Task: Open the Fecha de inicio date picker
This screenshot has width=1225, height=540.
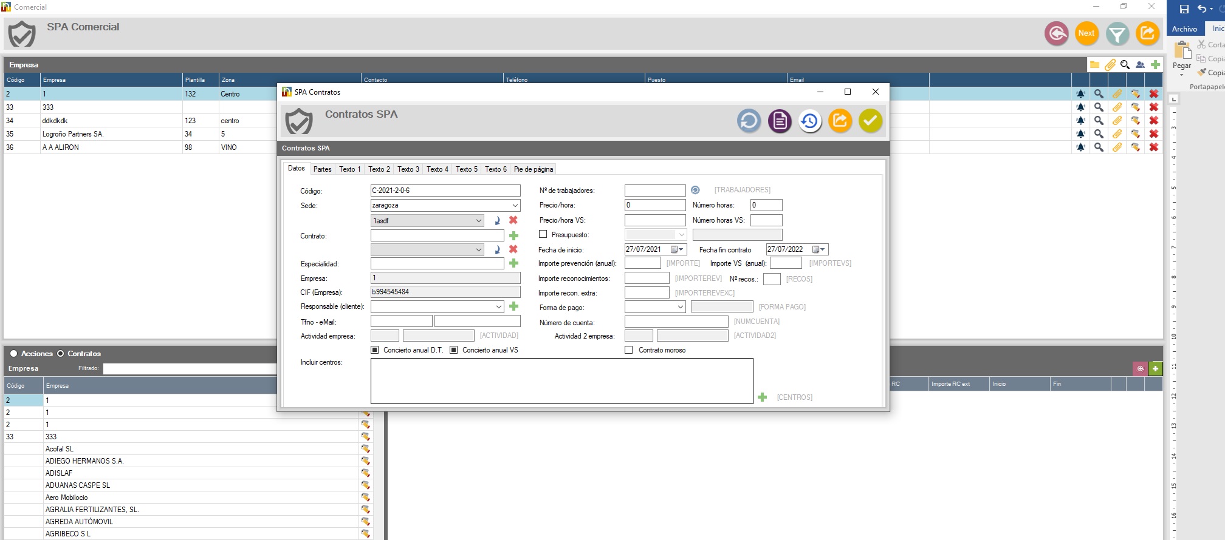Action: coord(677,249)
